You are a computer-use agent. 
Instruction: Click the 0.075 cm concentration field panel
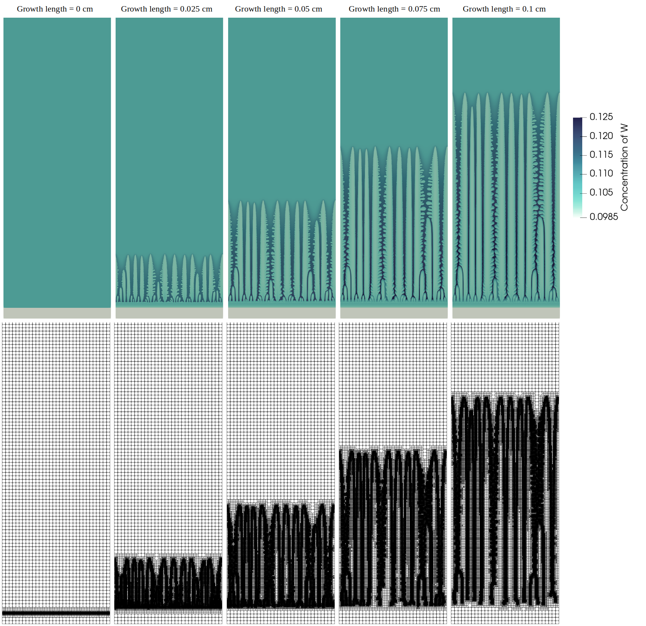394,168
